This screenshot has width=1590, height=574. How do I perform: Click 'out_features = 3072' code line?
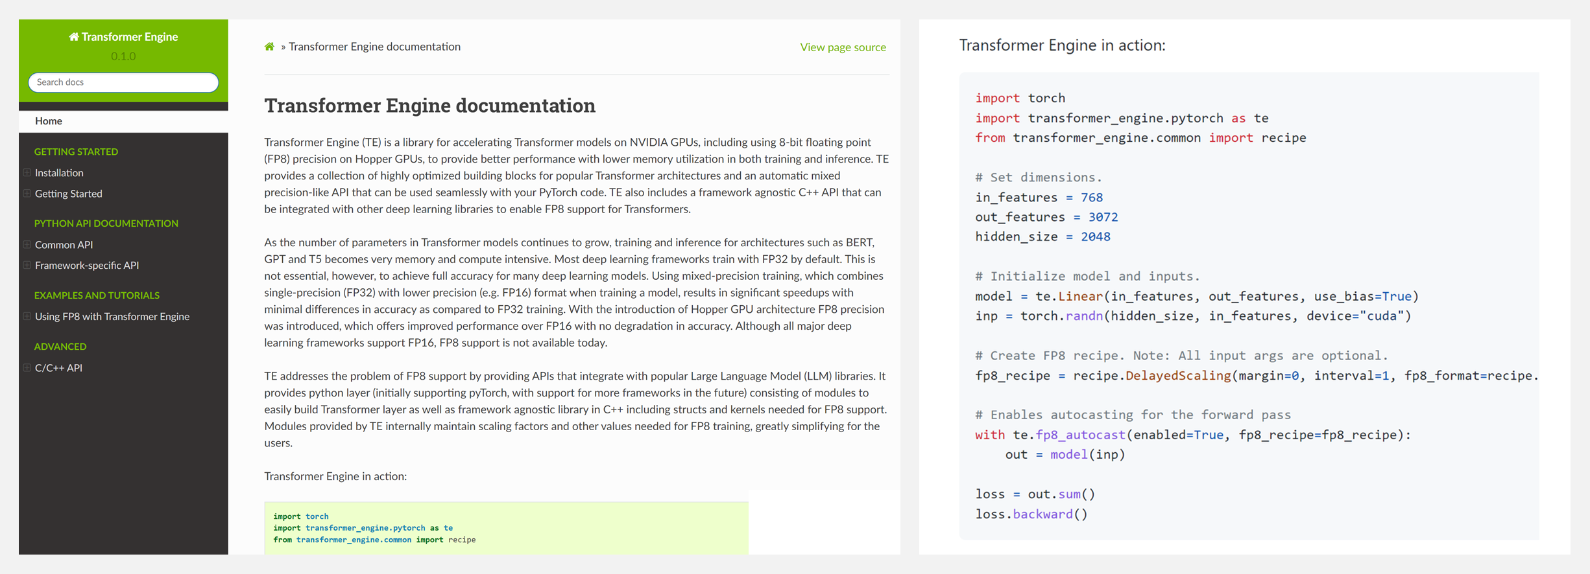1046,217
